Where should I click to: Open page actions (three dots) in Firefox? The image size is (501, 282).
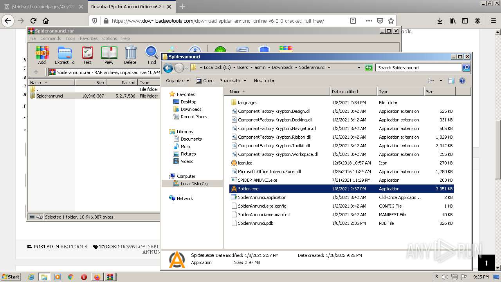(x=369, y=21)
